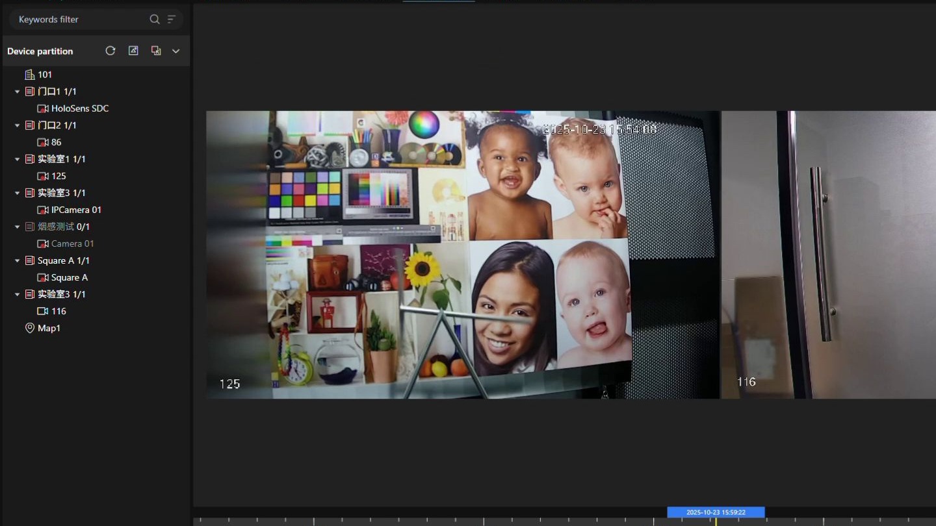
Task: Collapse the Square A group arrow
Action: [18, 260]
